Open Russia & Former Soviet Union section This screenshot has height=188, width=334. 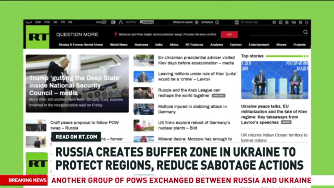pos(81,45)
